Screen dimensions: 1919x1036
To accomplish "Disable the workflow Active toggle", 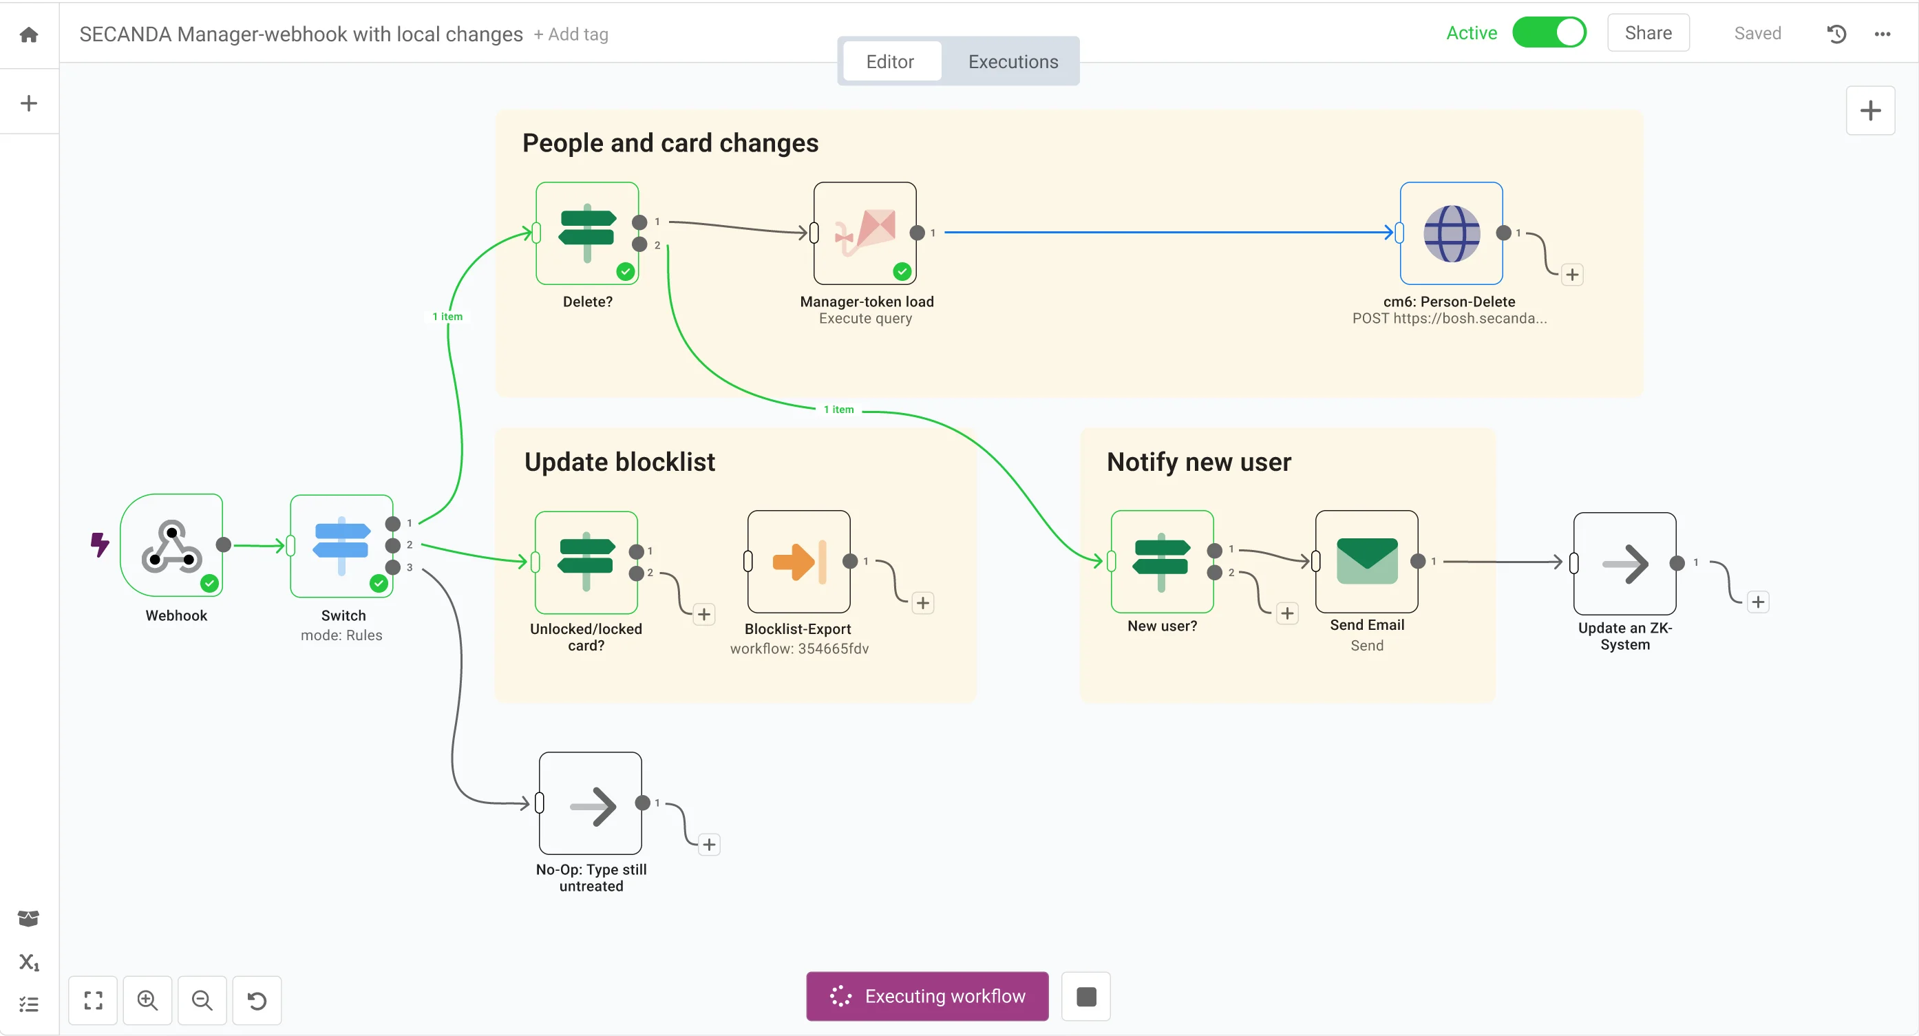I will [1549, 32].
